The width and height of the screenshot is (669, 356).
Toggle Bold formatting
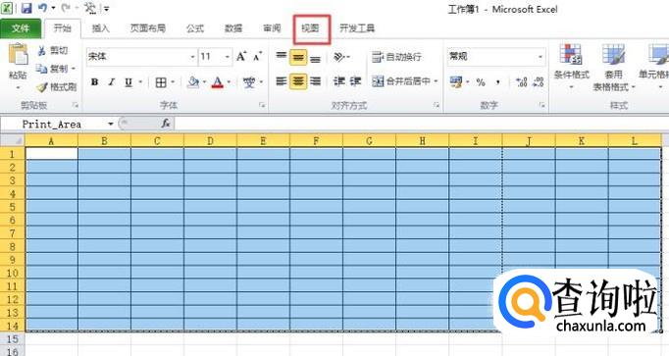[95, 81]
